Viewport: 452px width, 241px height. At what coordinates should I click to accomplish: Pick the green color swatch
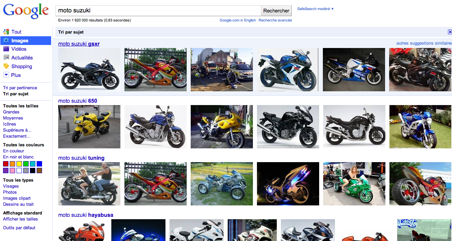point(26,164)
